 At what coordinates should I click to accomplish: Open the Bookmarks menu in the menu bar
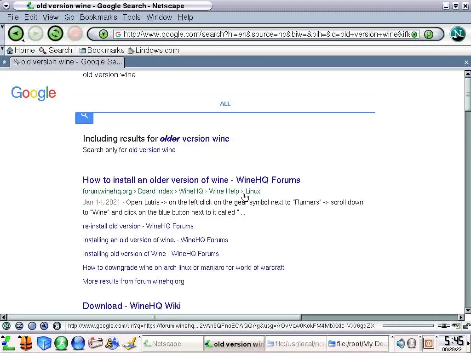pos(98,17)
